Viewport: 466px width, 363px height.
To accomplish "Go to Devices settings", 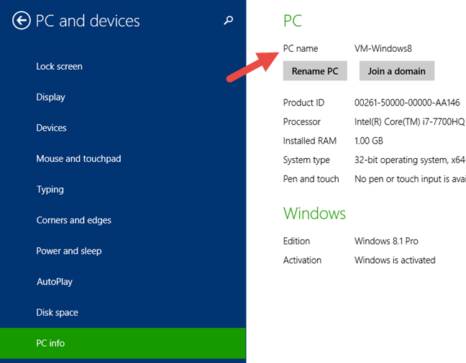I will pyautogui.click(x=51, y=128).
